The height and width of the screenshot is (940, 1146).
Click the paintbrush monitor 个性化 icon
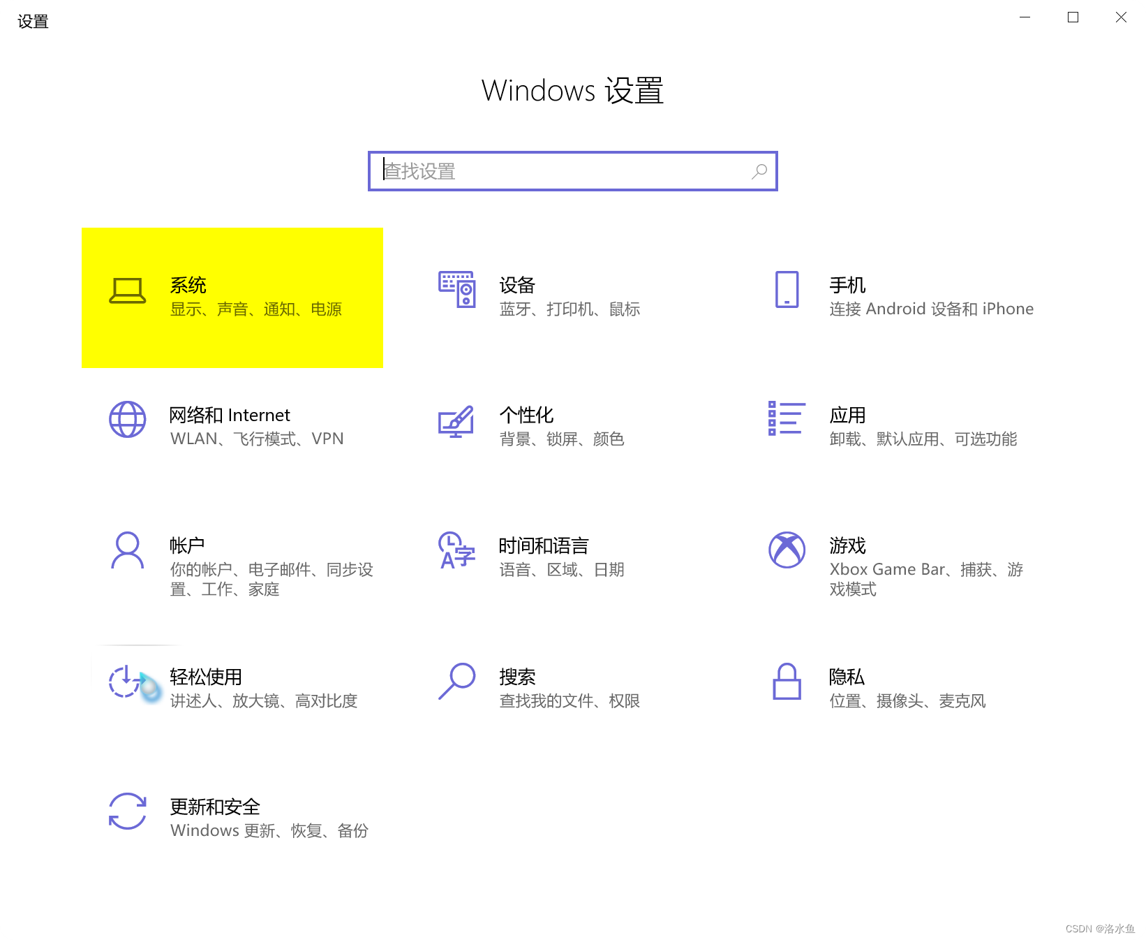tap(456, 421)
